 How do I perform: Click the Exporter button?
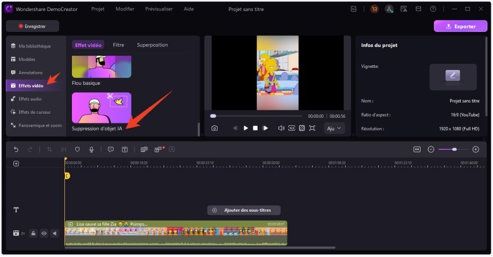pyautogui.click(x=461, y=27)
